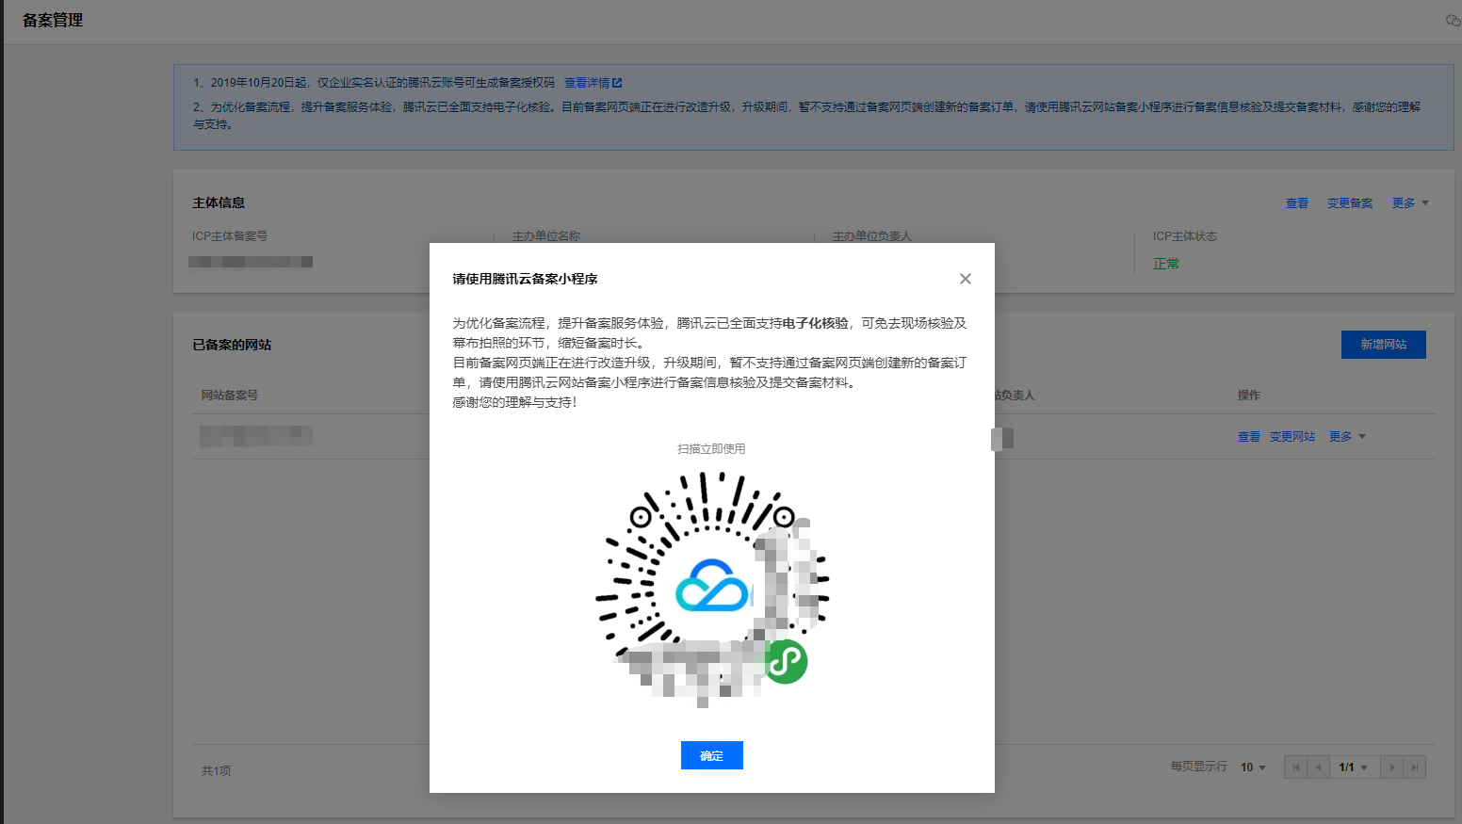The width and height of the screenshot is (1462, 824).
Task: Click the 新增网站 button
Action: pos(1384,345)
